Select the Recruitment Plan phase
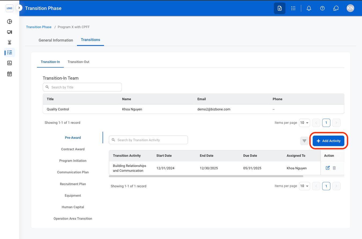Screen dimensions: 362x239 coord(73,184)
